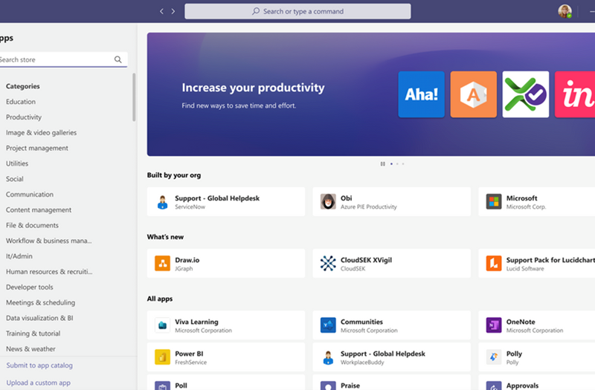Select the third carousel dot

coord(403,163)
